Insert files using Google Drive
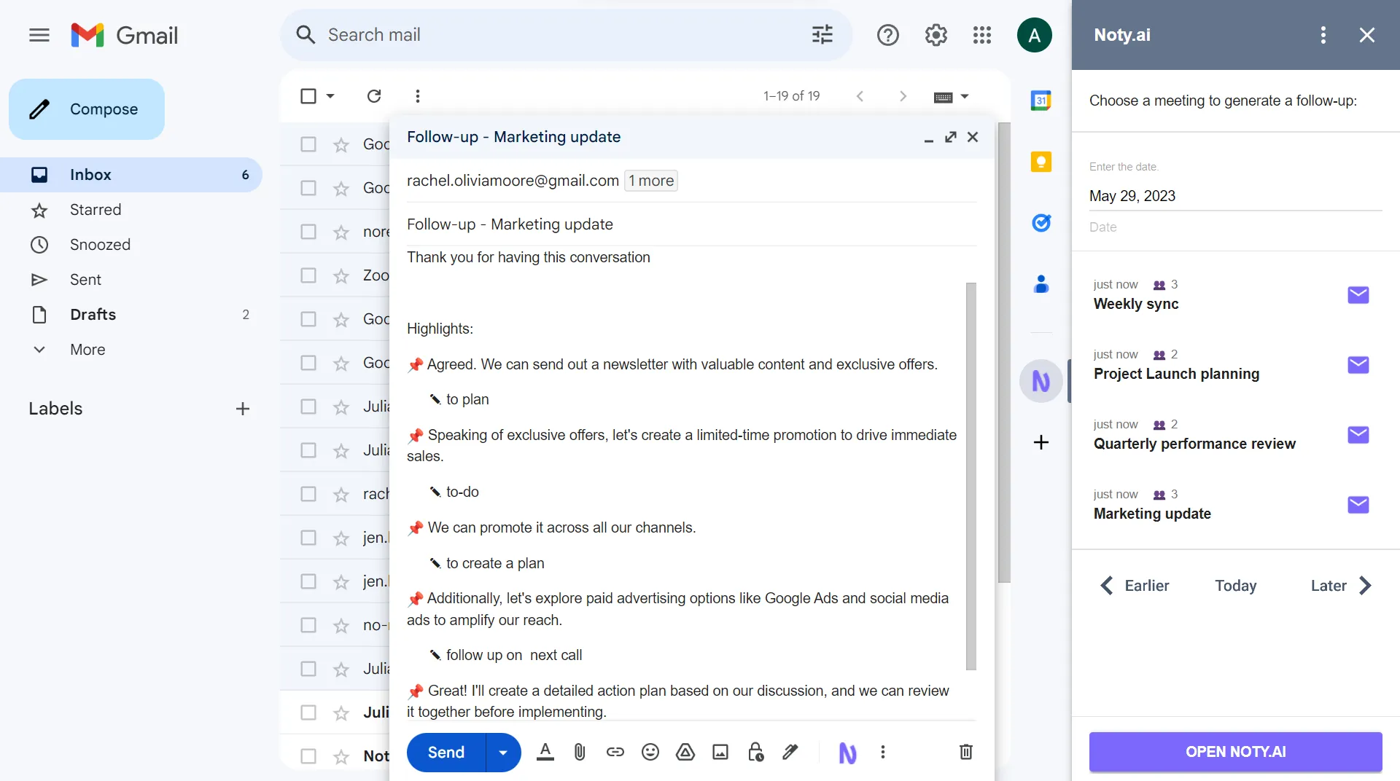 tap(685, 752)
